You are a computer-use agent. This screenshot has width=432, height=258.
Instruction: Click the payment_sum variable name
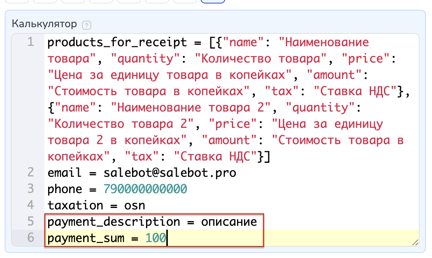click(x=89, y=238)
